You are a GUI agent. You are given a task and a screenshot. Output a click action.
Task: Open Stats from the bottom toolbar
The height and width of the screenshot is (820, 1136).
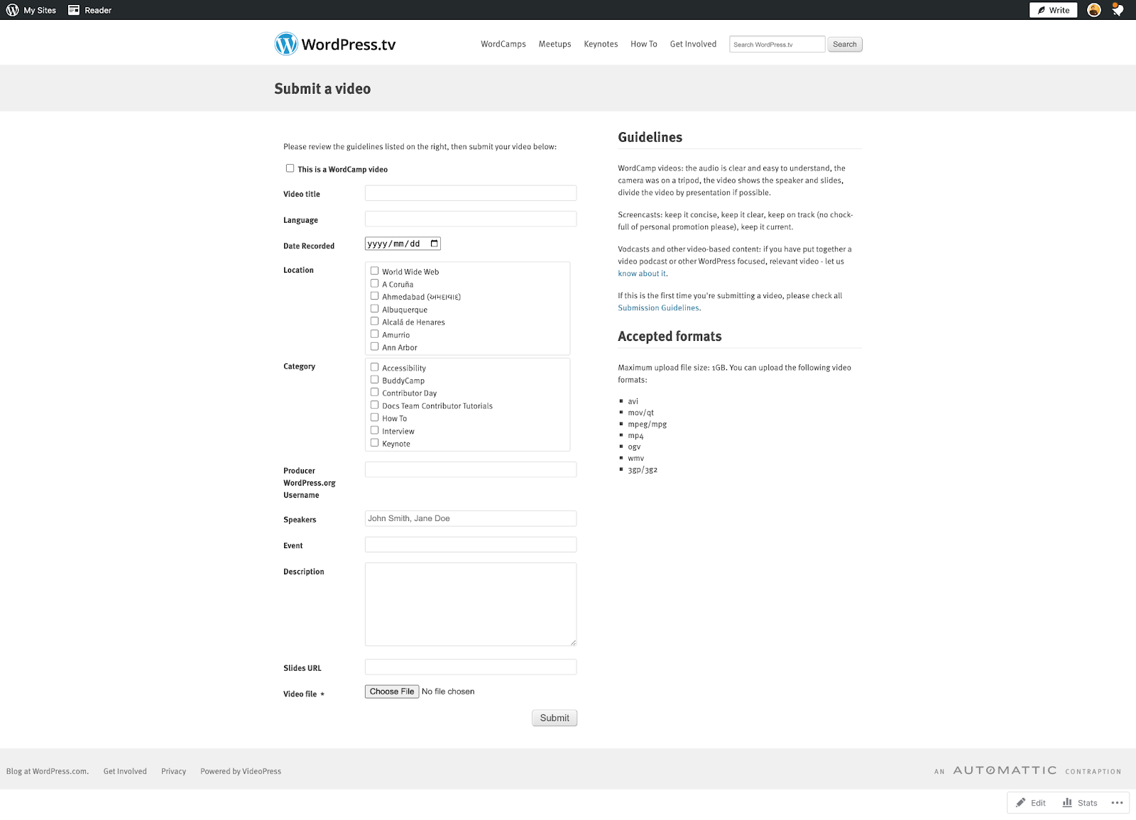coord(1080,802)
